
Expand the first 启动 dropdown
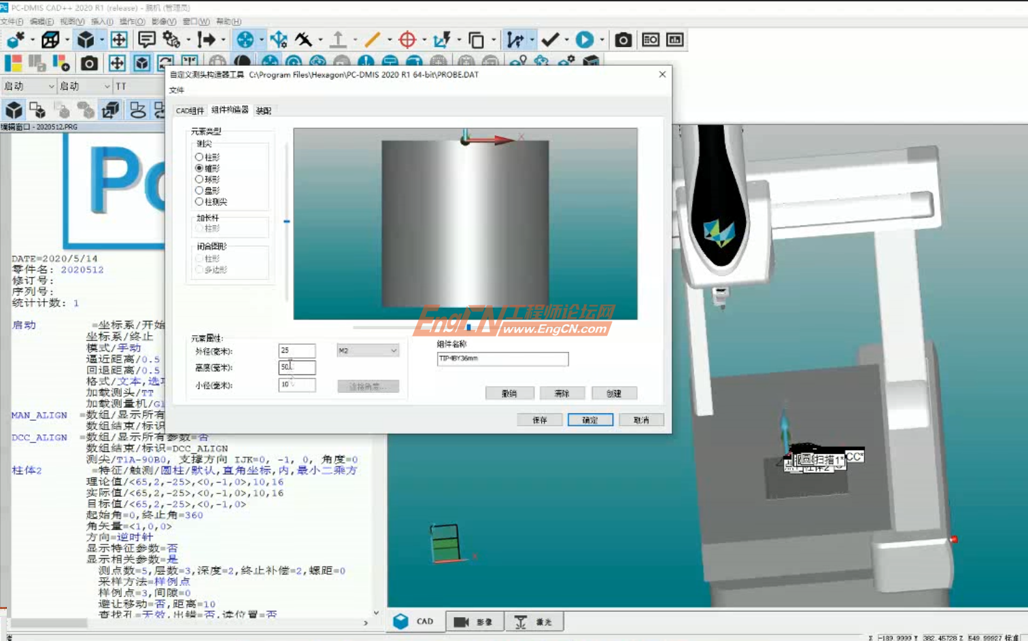[x=51, y=86]
